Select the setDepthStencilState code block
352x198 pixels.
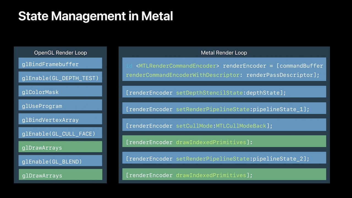pyautogui.click(x=224, y=93)
